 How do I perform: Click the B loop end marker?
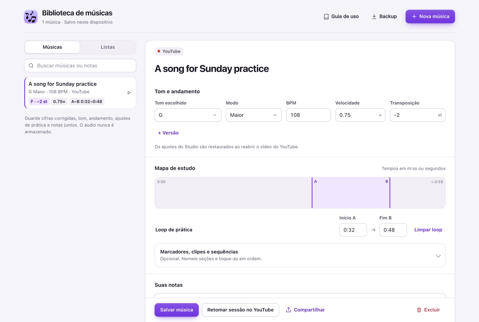[389, 193]
